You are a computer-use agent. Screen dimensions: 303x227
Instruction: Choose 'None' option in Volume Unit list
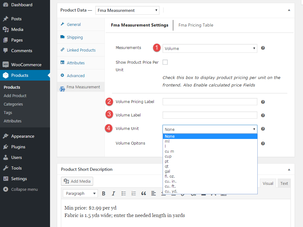coord(210,136)
